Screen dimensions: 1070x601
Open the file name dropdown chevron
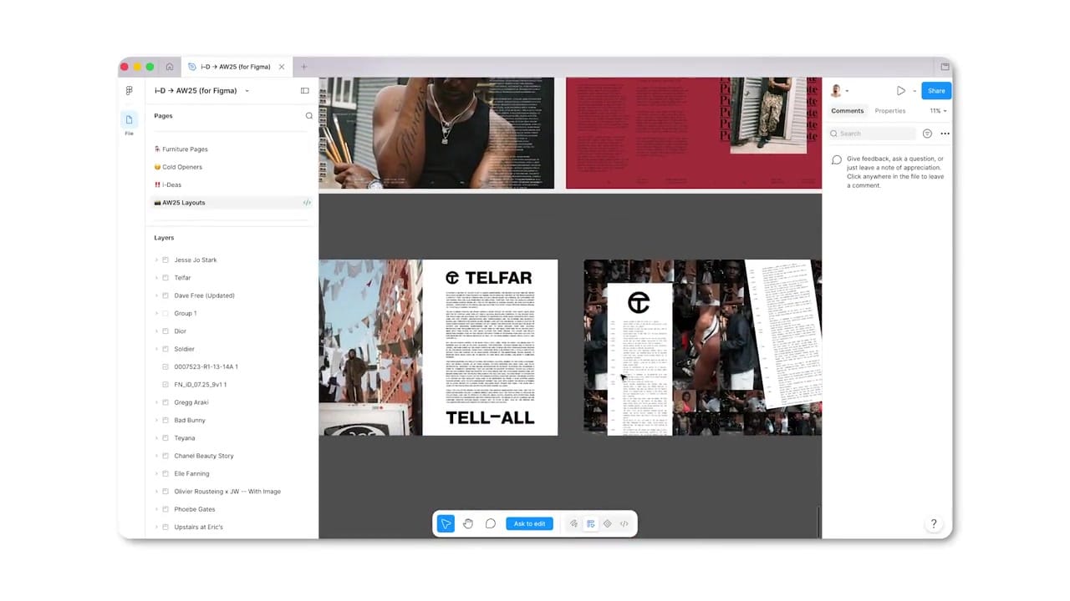247,91
